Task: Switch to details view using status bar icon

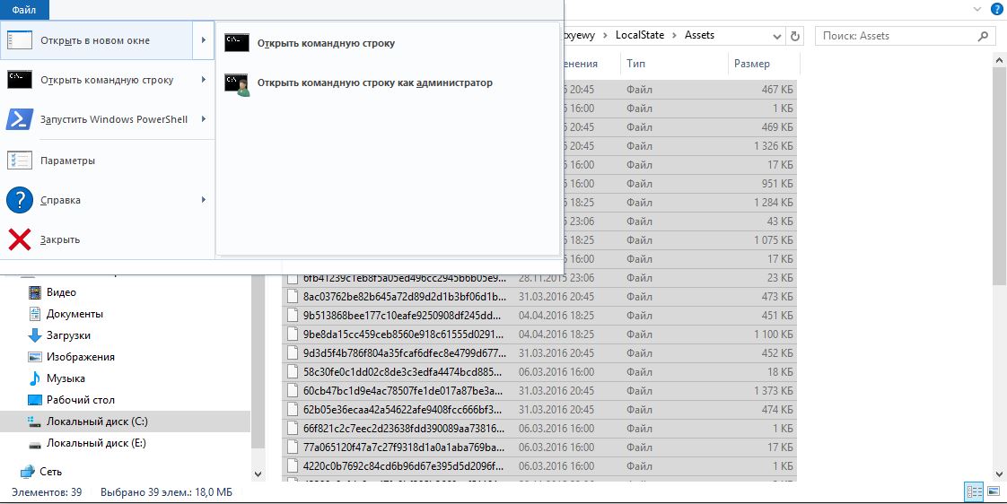Action: pos(974,491)
